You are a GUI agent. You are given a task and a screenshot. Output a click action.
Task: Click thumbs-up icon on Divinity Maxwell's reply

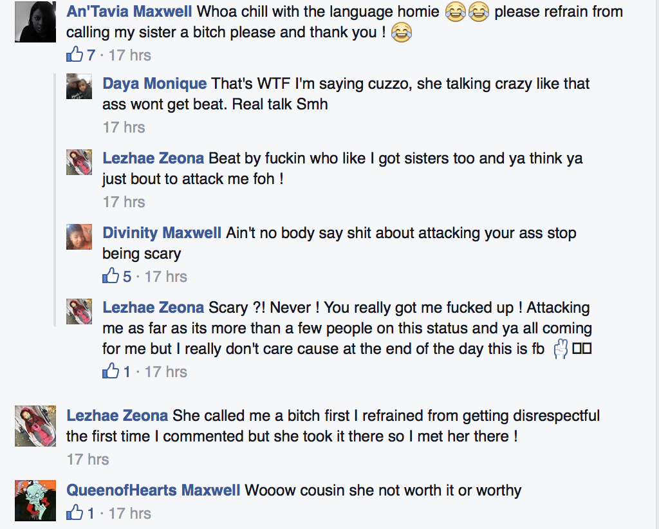coord(111,276)
